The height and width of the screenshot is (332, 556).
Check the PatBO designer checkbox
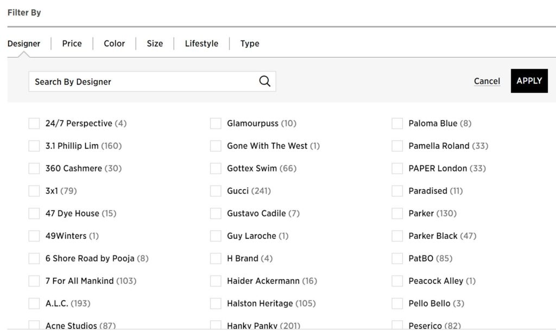(x=397, y=258)
